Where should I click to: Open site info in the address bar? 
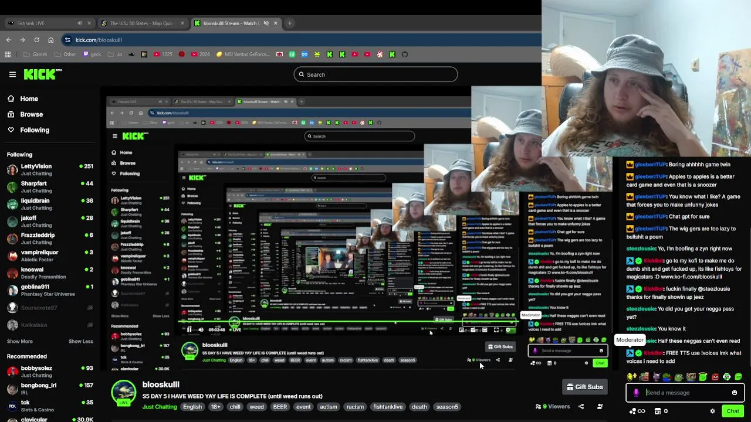click(x=67, y=40)
